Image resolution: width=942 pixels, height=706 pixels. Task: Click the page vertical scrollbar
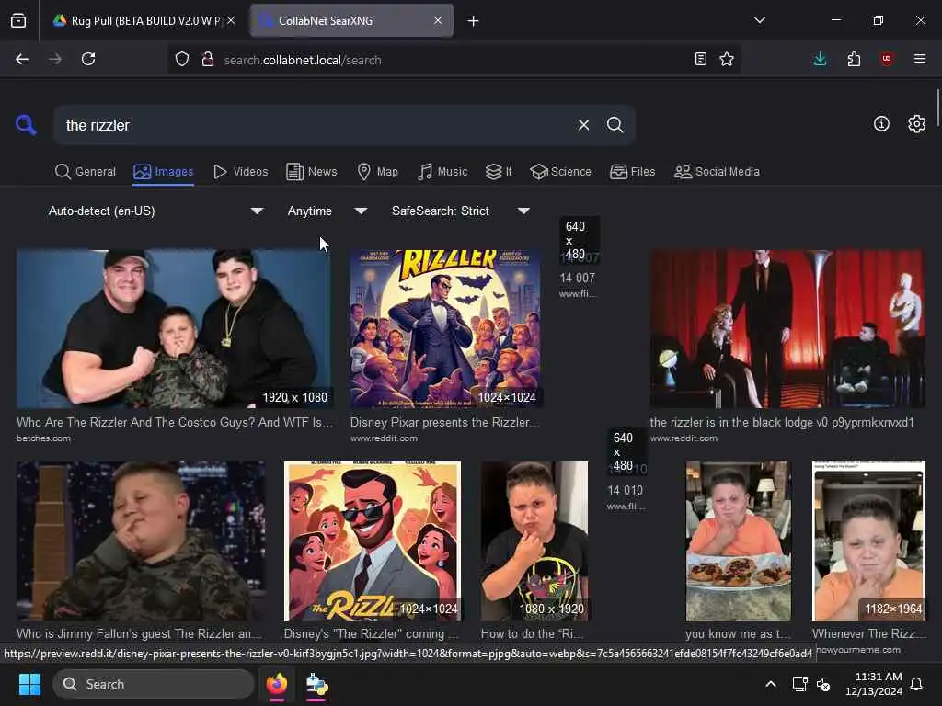pos(937,107)
